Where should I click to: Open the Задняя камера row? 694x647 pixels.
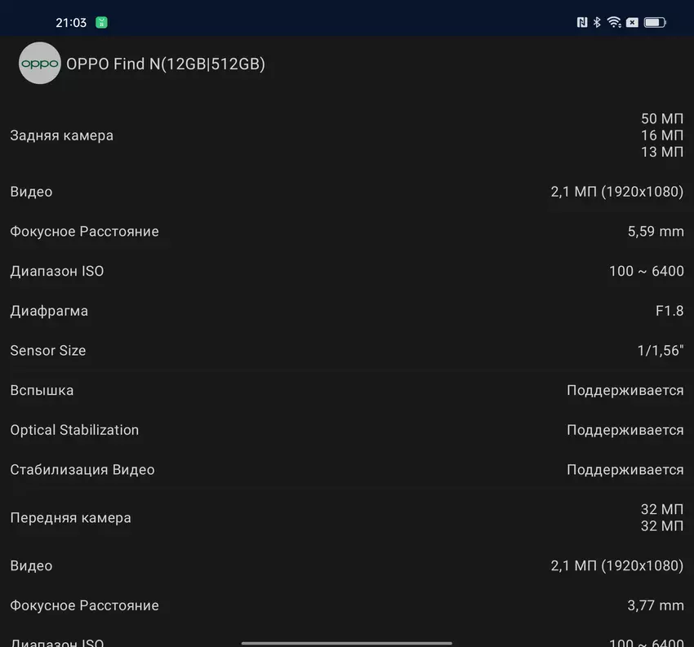click(347, 135)
